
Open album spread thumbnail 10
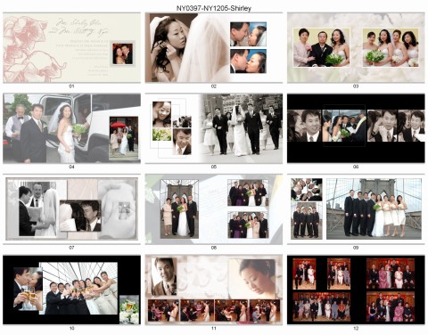click(x=71, y=290)
